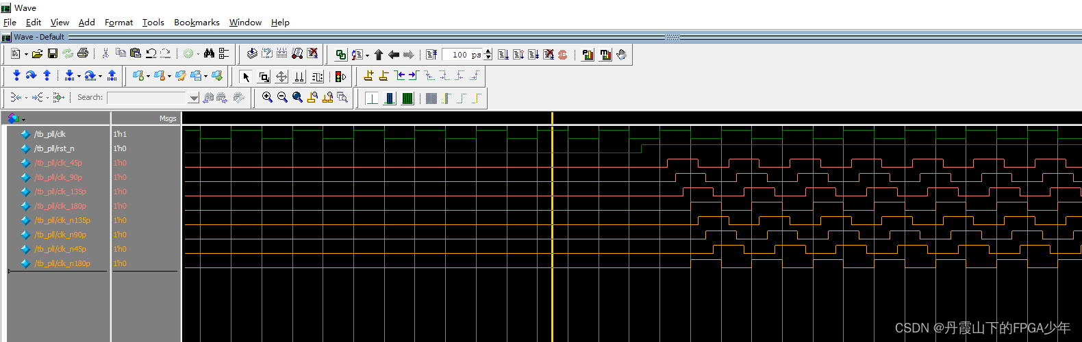
Task: Click the Zoom In magnifier icon
Action: pos(267,98)
